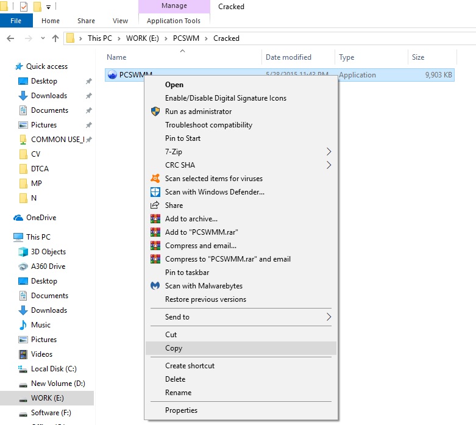Screen dimensions: 476x425
Task: Click the OneDrive cloud icon
Action: [x=18, y=218]
